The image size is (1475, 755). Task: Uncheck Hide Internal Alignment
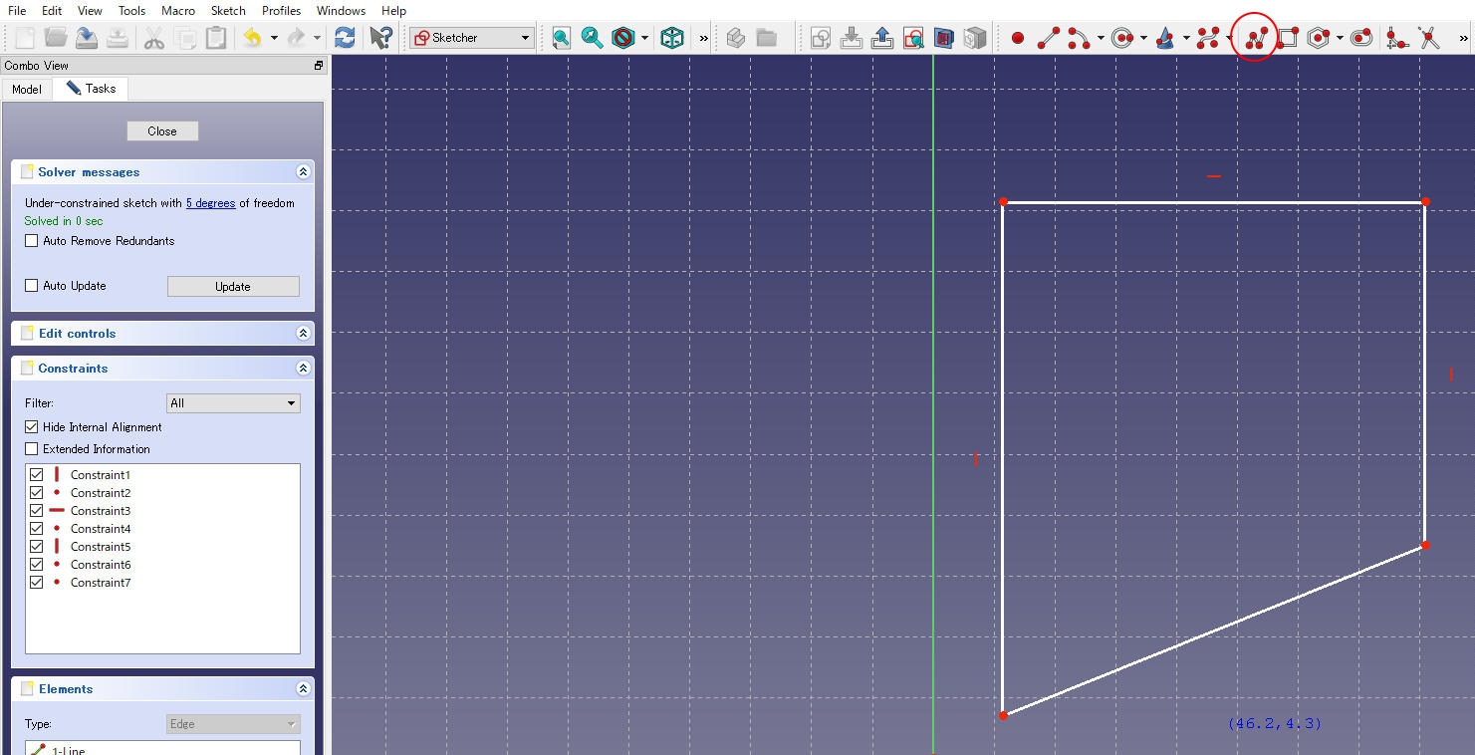click(32, 427)
